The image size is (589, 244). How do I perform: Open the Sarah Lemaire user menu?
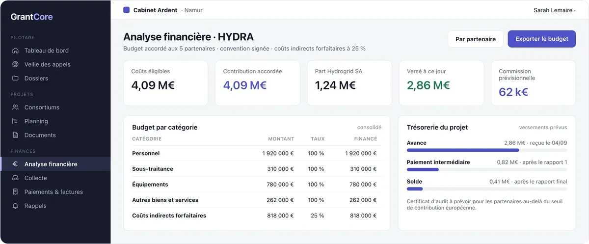[x=555, y=10]
